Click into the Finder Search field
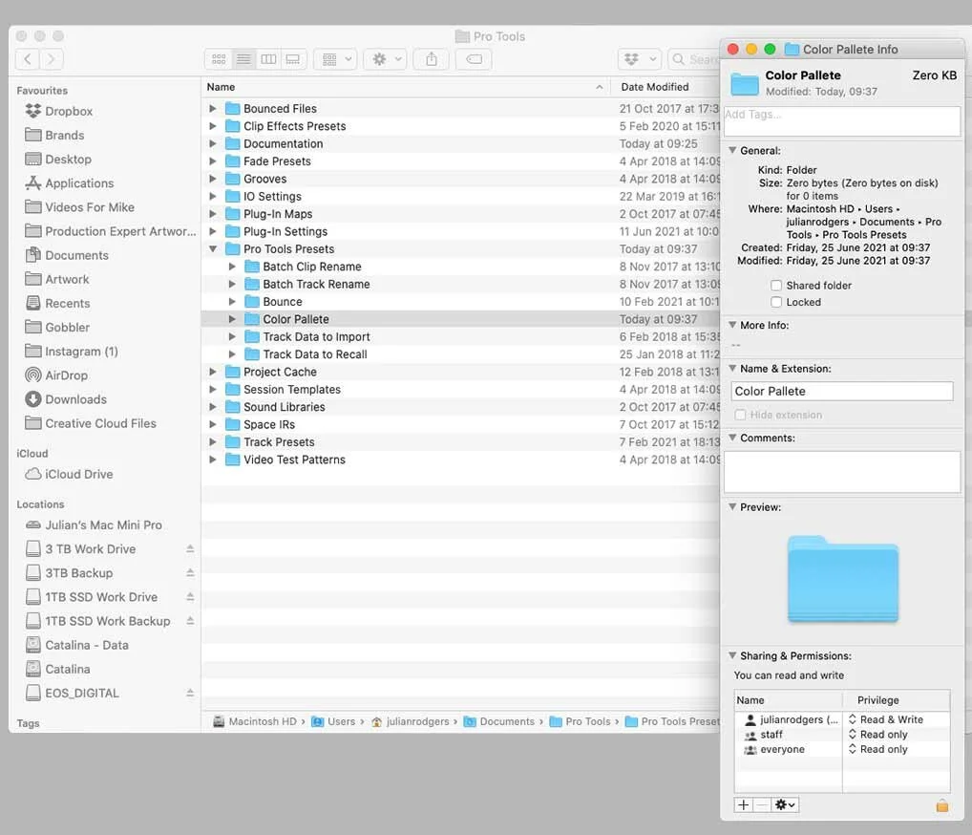972x835 pixels. click(x=694, y=59)
